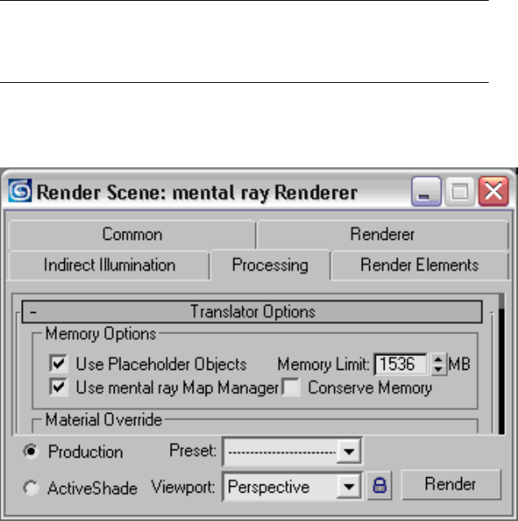The image size is (518, 521).
Task: Click the Render button
Action: 451,484
